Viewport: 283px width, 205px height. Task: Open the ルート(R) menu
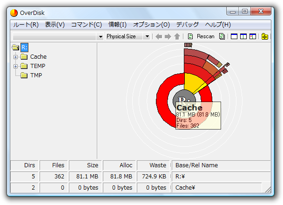26,25
